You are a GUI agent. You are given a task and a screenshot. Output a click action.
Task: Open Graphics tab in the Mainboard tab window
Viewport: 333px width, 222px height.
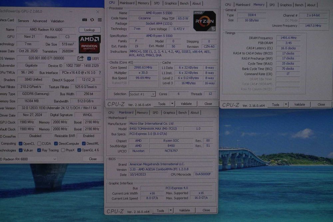[x=169, y=112]
